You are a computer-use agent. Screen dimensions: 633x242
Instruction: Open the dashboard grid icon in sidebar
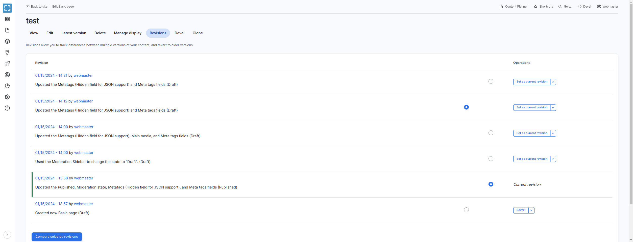(x=7, y=19)
